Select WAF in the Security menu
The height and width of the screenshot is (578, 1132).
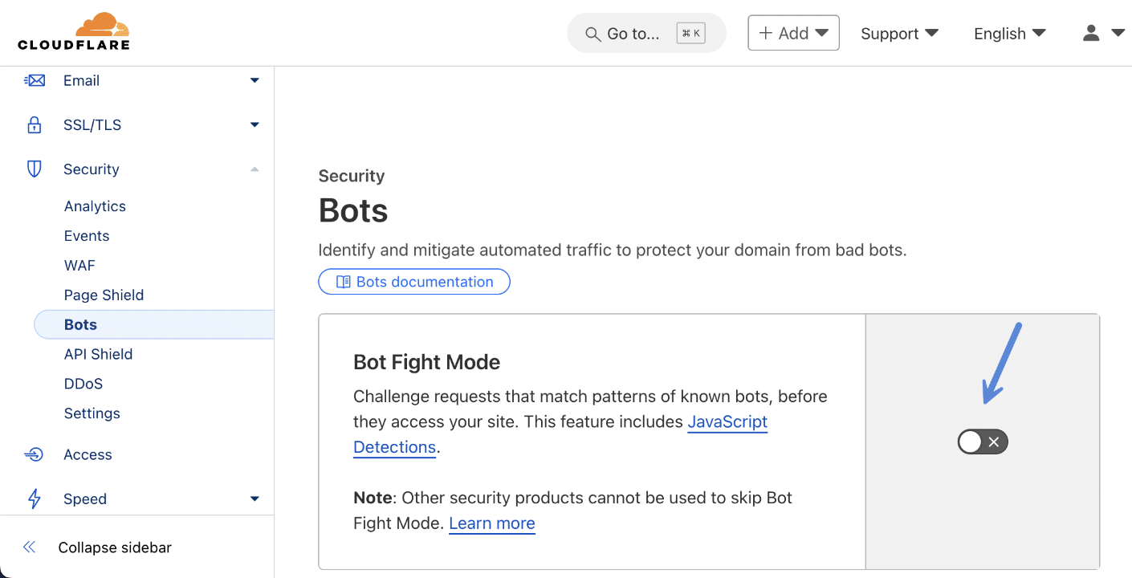pyautogui.click(x=79, y=265)
